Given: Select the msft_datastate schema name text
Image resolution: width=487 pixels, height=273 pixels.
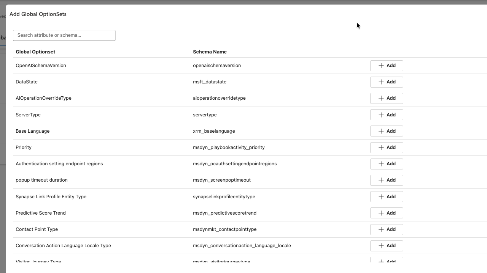Looking at the screenshot, I should coord(209,82).
